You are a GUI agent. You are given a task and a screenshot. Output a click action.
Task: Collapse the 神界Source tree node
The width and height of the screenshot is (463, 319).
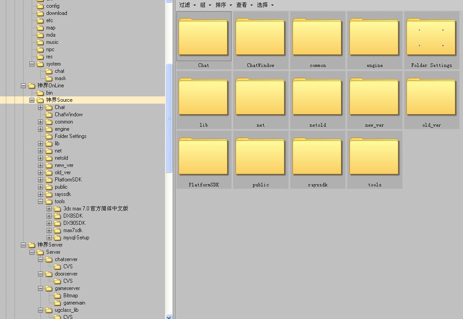pos(32,100)
